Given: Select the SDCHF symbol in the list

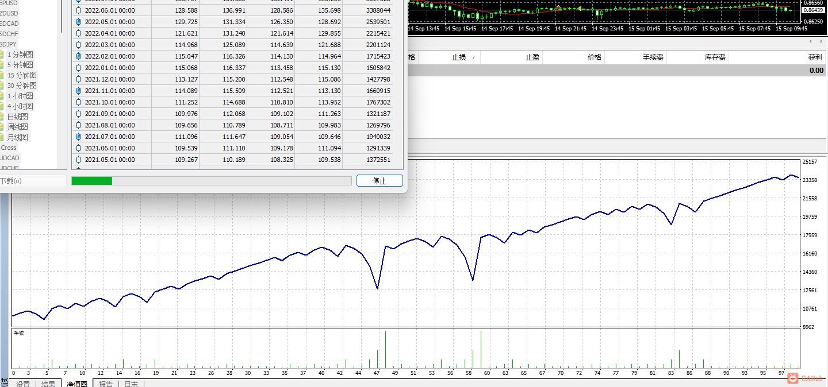Looking at the screenshot, I should click(9, 33).
